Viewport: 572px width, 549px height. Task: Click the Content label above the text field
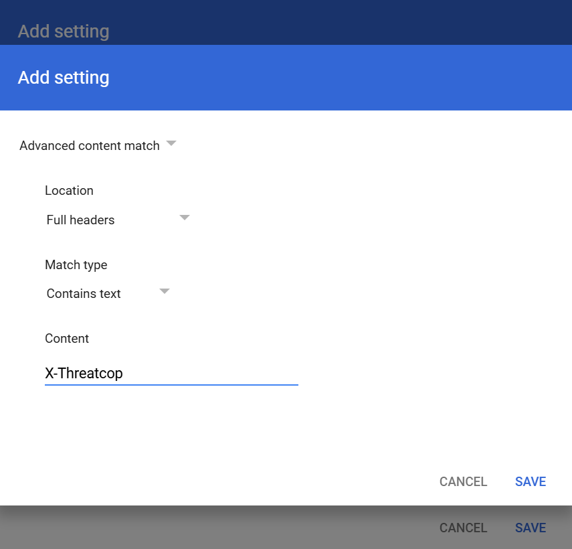(x=67, y=338)
